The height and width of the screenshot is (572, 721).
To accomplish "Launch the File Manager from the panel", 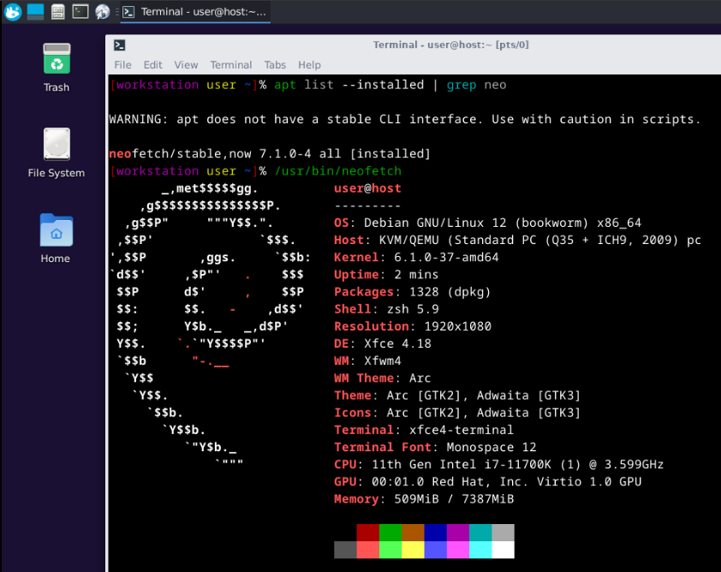I will point(58,12).
